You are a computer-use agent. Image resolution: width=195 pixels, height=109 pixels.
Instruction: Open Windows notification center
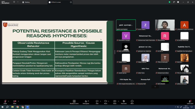point(192,107)
